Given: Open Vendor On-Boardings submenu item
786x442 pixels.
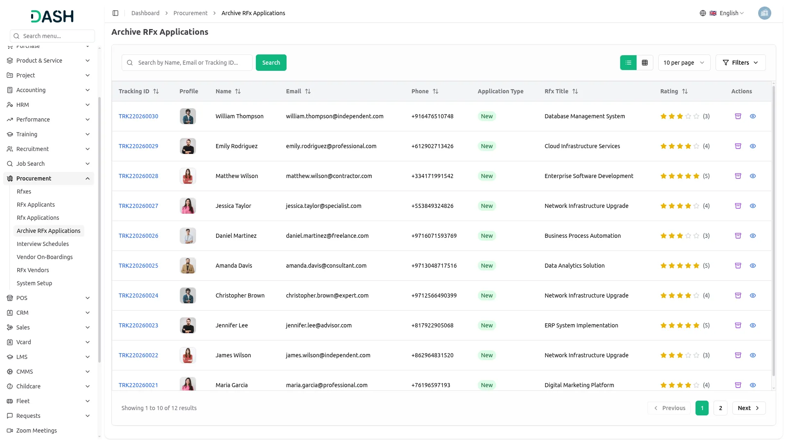Looking at the screenshot, I should coord(45,257).
